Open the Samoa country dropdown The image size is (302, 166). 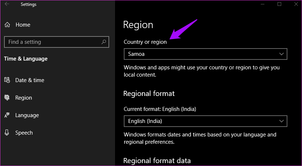pyautogui.click(x=206, y=54)
